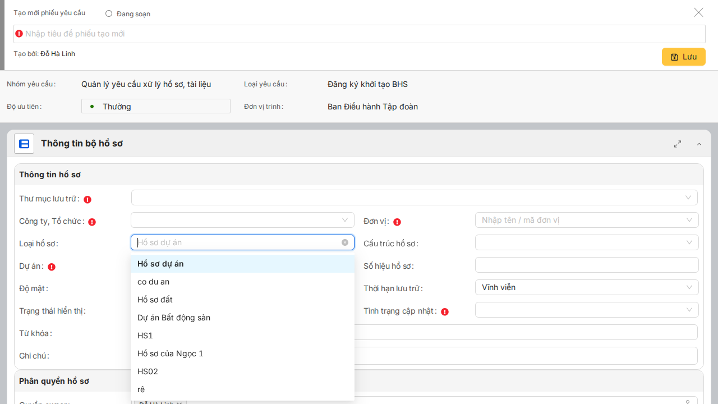Select the Đang soạn radio button
The image size is (718, 404).
[109, 13]
